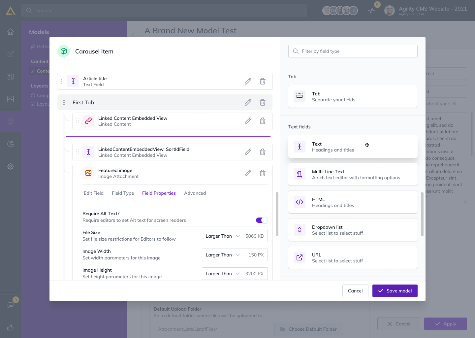Open Image Height Larger Than dropdown
This screenshot has width=475, height=338.
pos(222,274)
